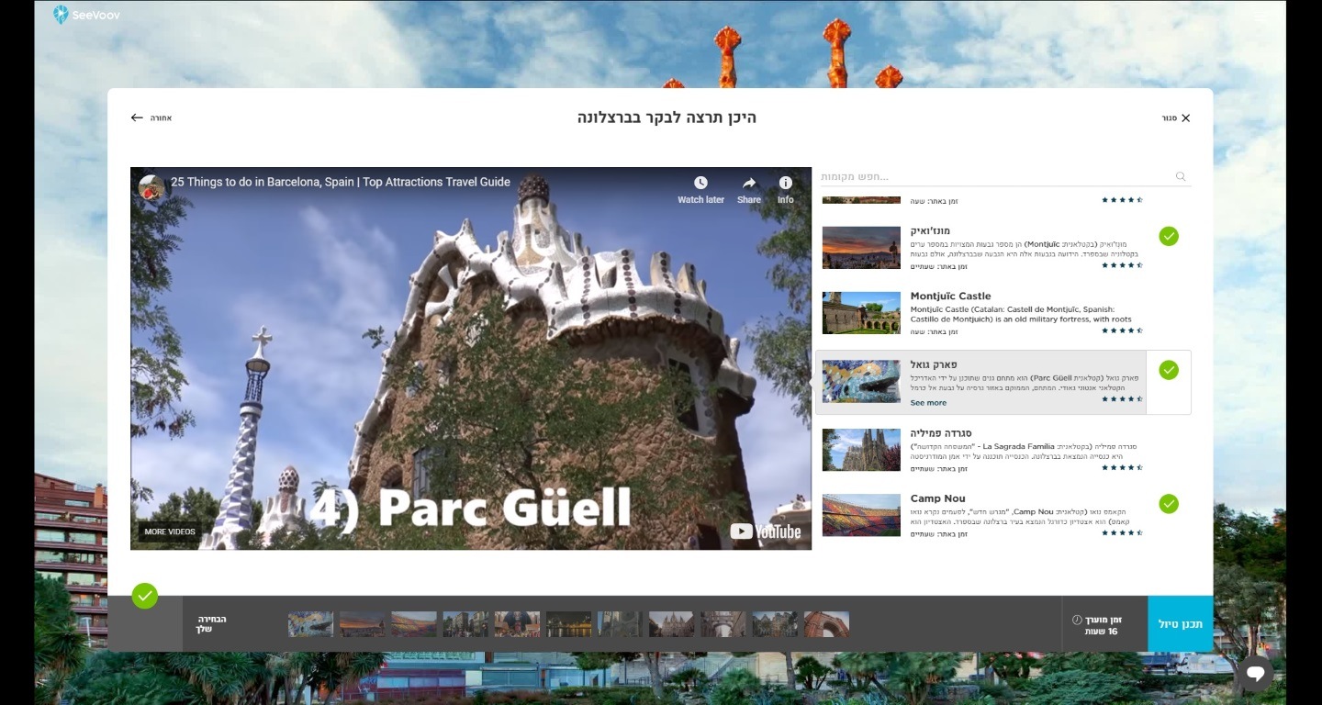The image size is (1322, 705).
Task: Click star rating of Montjuïc Castle
Action: (1122, 330)
